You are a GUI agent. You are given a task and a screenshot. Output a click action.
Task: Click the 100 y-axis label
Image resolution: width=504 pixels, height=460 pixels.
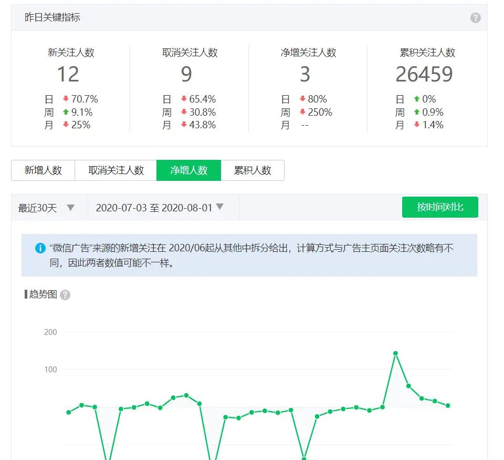pyautogui.click(x=50, y=370)
